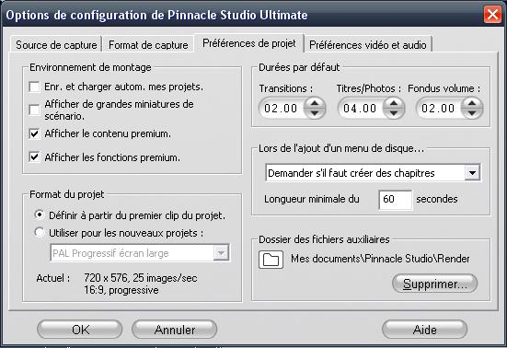Decrease Fondus volume duration with down arrow
Image resolution: width=507 pixels, height=348 pixels.
point(472,113)
